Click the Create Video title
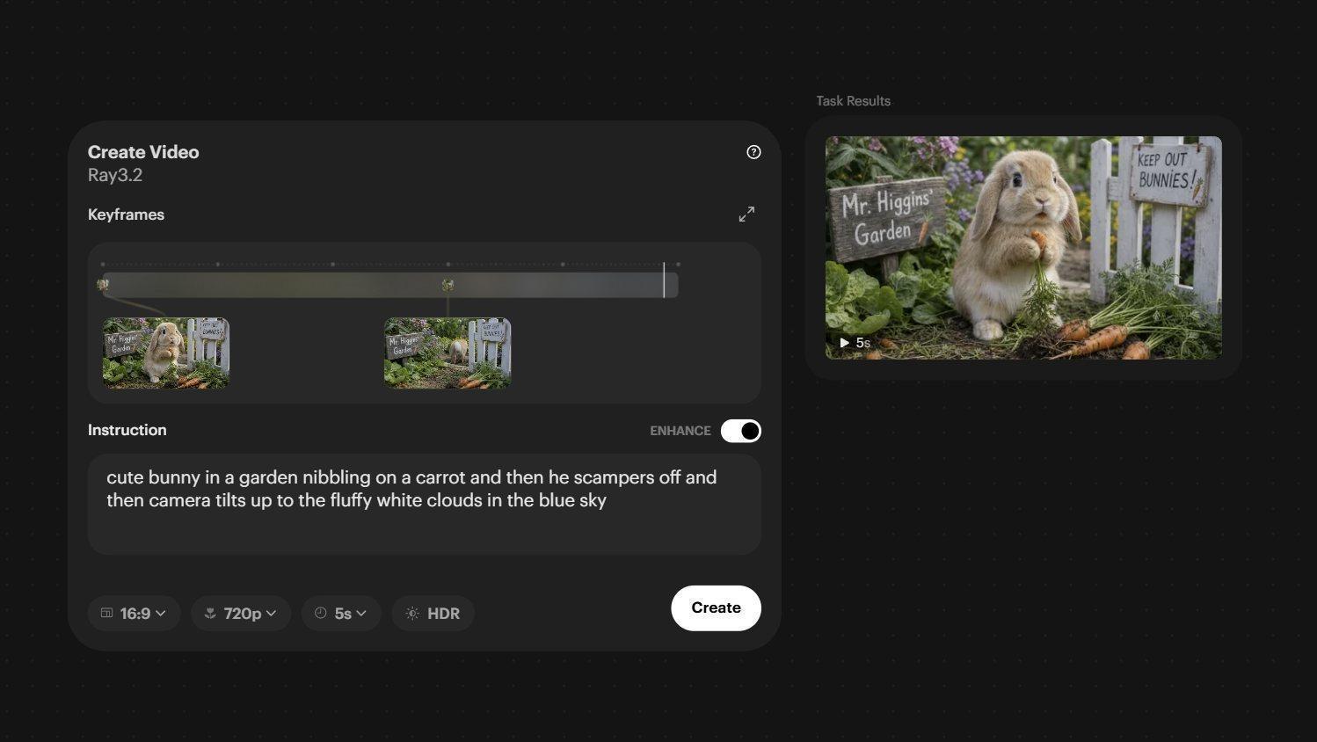1317x742 pixels. coord(143,152)
